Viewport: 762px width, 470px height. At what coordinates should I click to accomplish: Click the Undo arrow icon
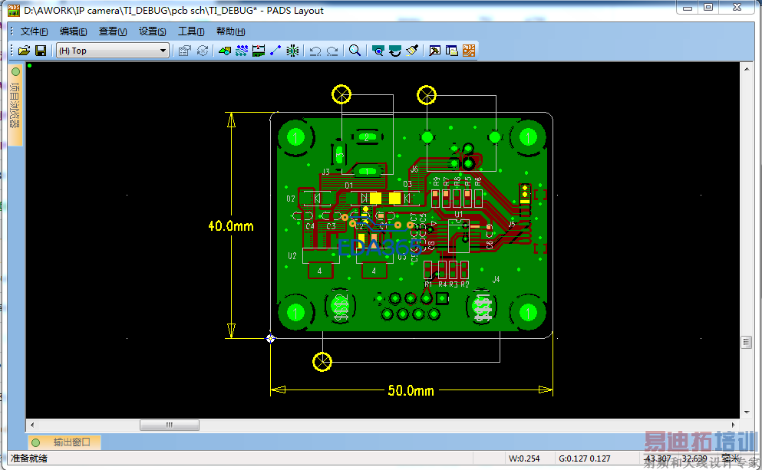click(315, 51)
